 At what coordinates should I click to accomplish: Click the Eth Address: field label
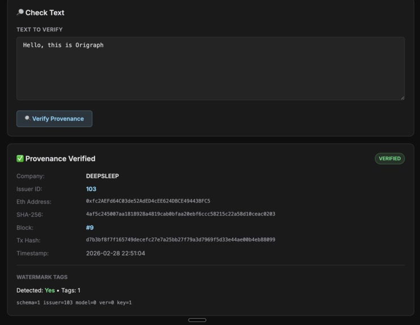[x=34, y=202]
